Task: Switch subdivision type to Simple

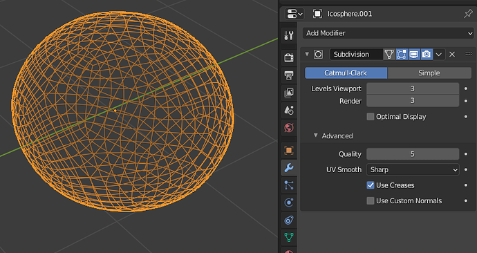Action: [x=429, y=73]
